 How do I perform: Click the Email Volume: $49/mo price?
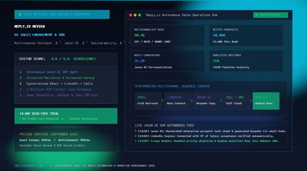tap(35, 140)
